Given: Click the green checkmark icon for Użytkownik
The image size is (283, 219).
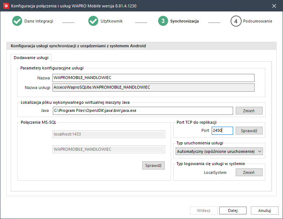Looking at the screenshot, I should coord(93,21).
